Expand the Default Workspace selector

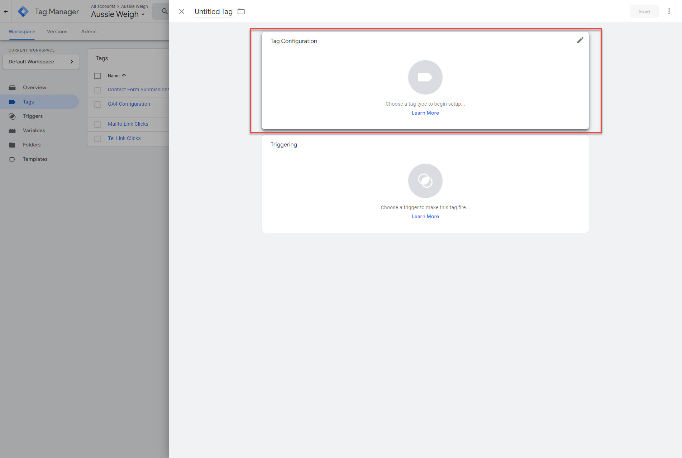point(41,62)
